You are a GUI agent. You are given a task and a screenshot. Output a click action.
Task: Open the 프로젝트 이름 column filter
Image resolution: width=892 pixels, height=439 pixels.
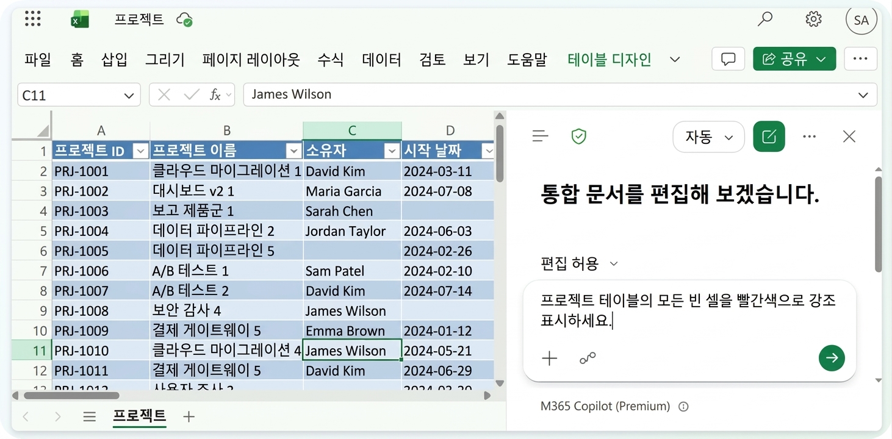pyautogui.click(x=294, y=151)
